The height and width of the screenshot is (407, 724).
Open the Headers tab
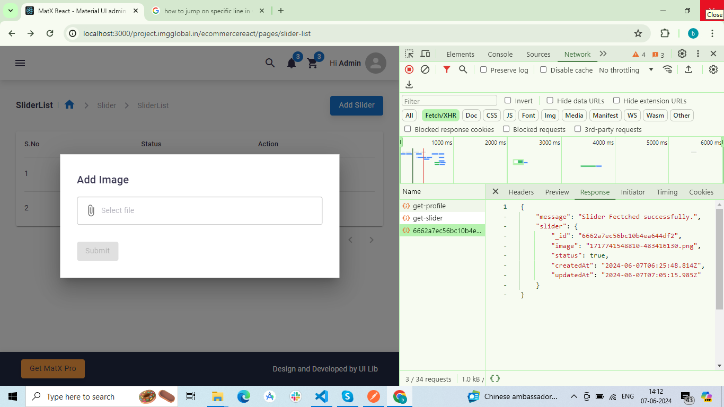(x=520, y=192)
